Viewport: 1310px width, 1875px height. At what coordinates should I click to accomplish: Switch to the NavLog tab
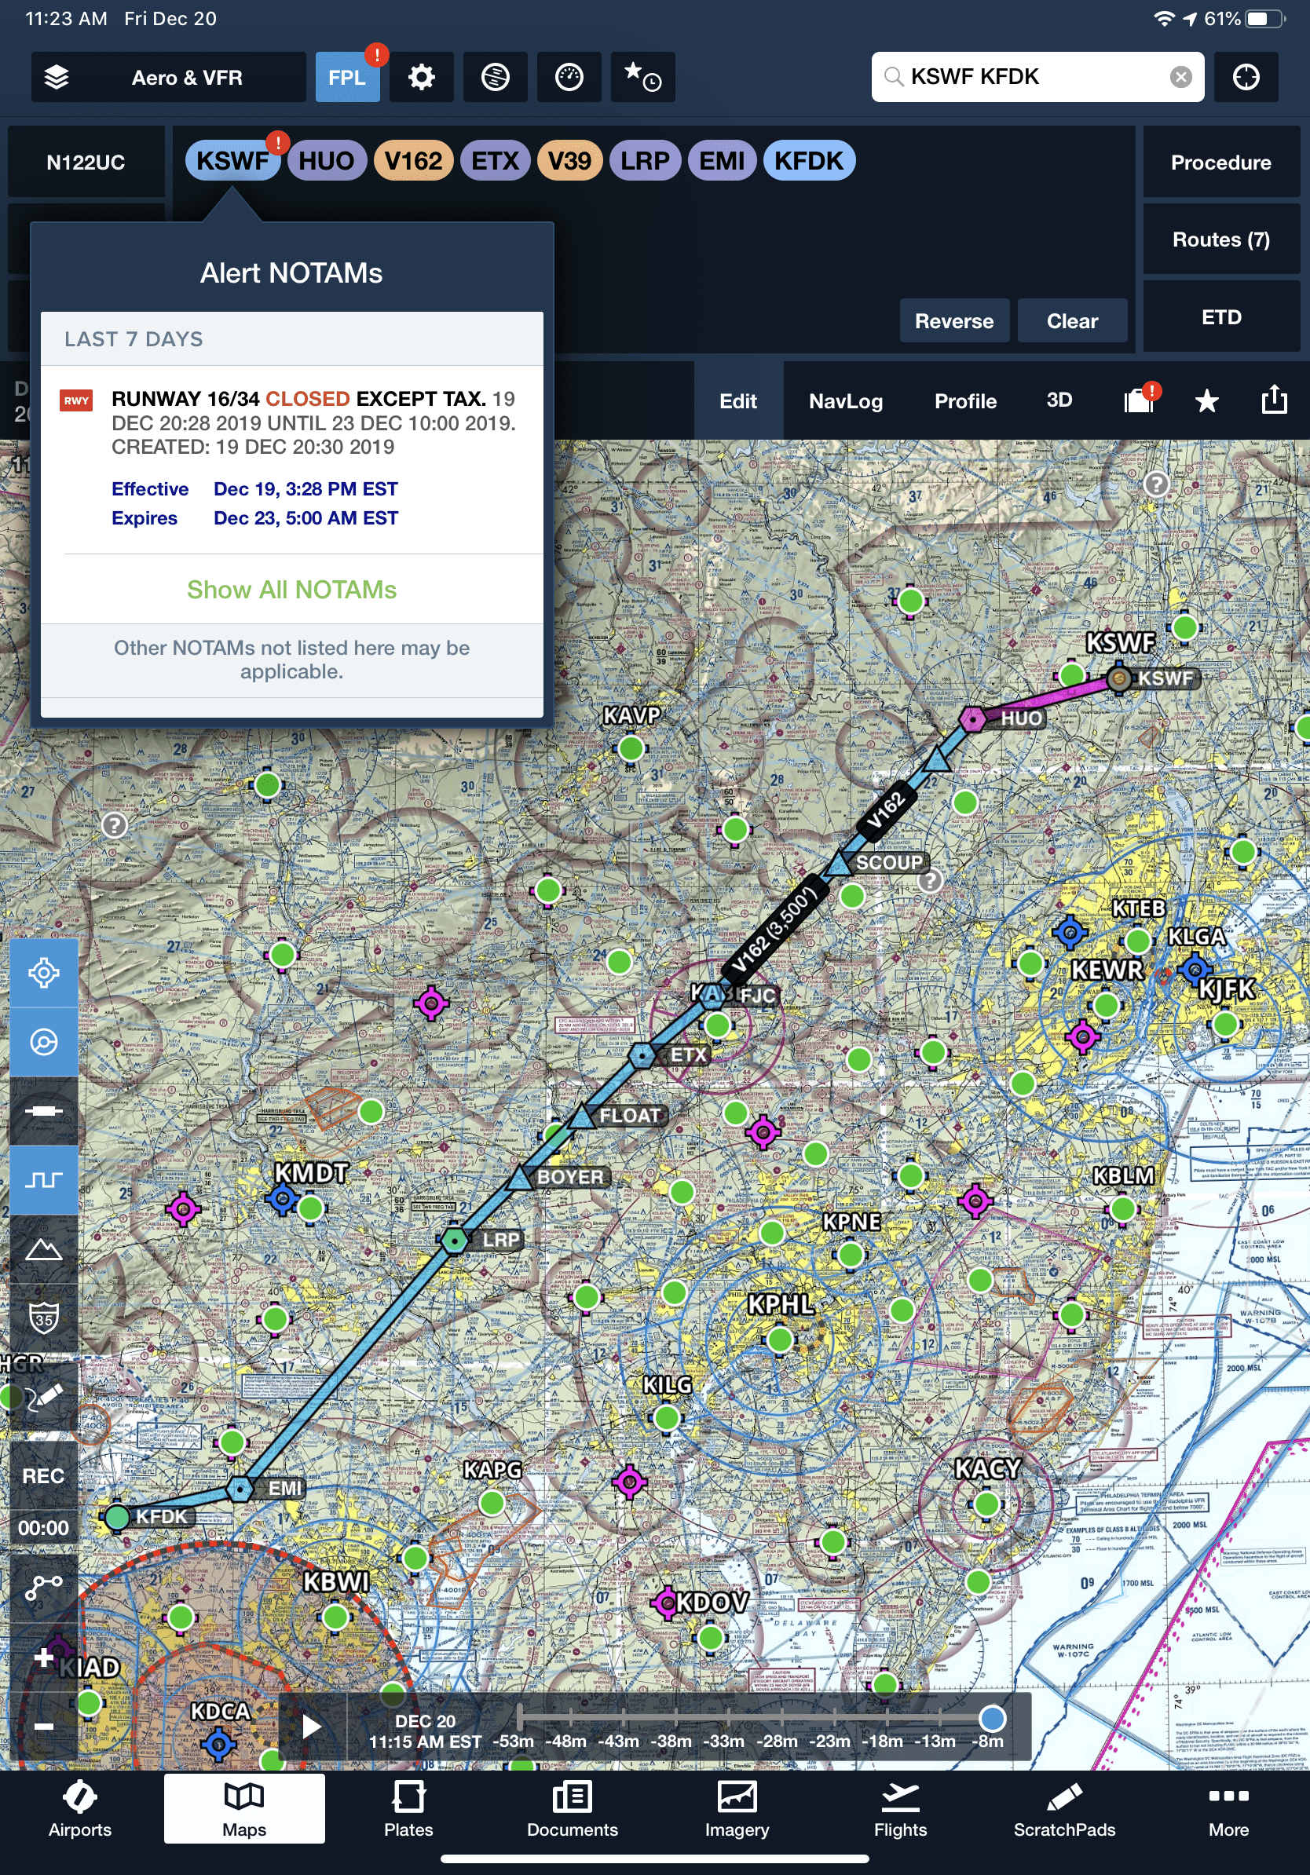click(x=845, y=401)
